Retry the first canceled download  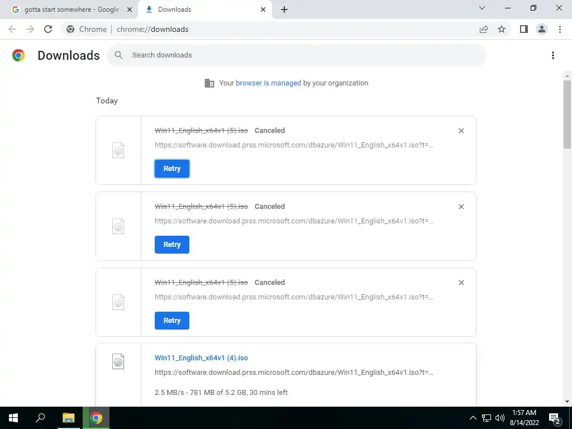coord(172,169)
